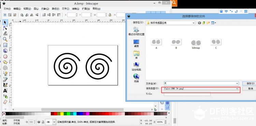The width and height of the screenshot is (256, 126).
Task: Open the View Menu dropdown in dialog
Action: [x=213, y=23]
